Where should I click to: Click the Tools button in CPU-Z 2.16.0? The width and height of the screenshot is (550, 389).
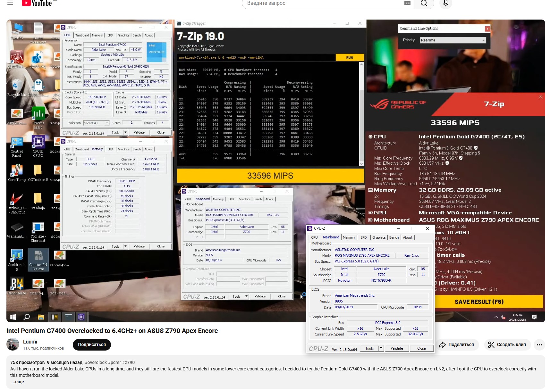click(369, 348)
